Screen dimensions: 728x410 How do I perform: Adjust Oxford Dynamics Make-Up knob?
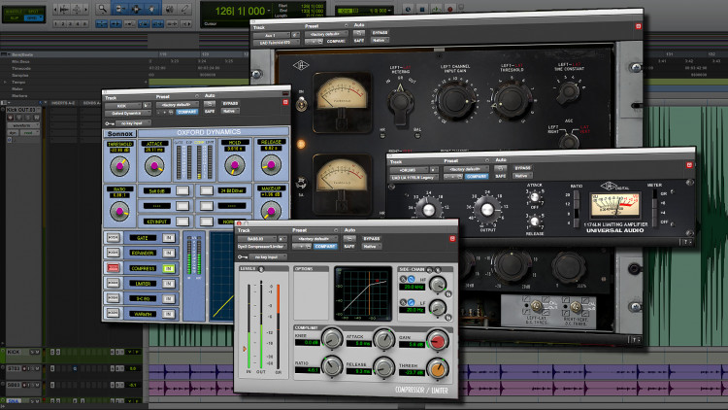pyautogui.click(x=271, y=211)
